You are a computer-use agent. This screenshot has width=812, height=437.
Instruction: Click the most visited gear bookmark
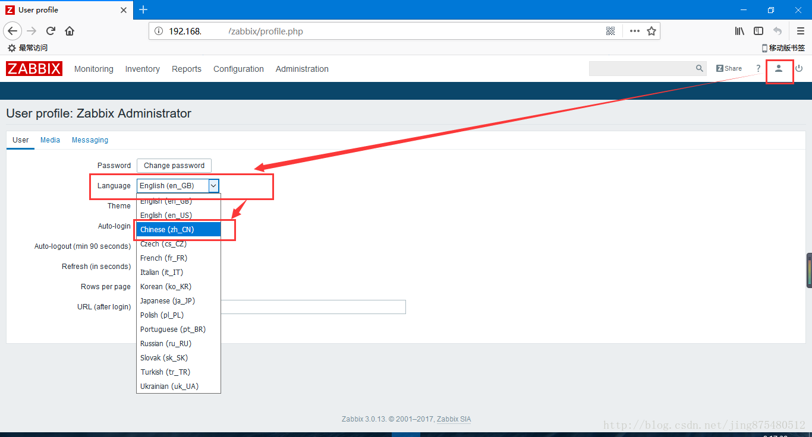[27, 48]
